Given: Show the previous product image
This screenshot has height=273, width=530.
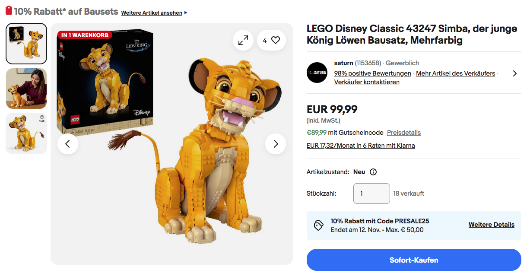Looking at the screenshot, I should tap(68, 144).
